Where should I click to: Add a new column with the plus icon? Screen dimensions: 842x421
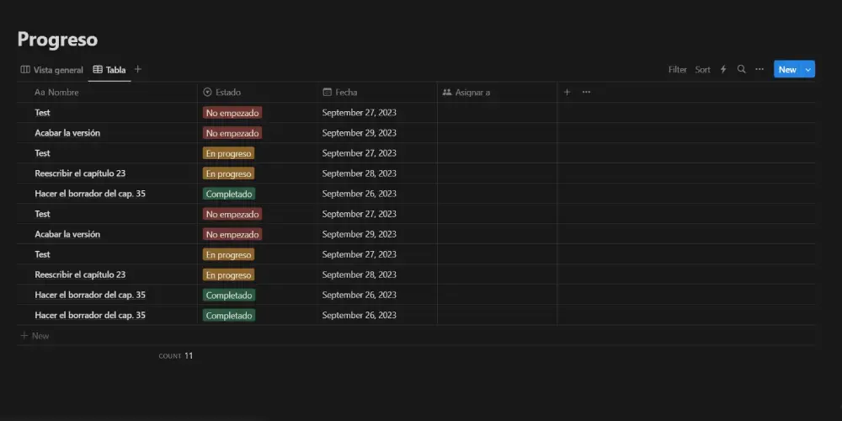click(x=567, y=93)
